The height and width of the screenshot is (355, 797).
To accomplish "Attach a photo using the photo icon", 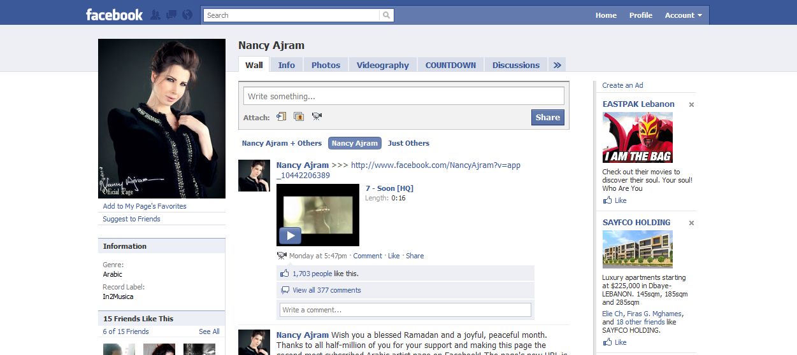I will (299, 116).
